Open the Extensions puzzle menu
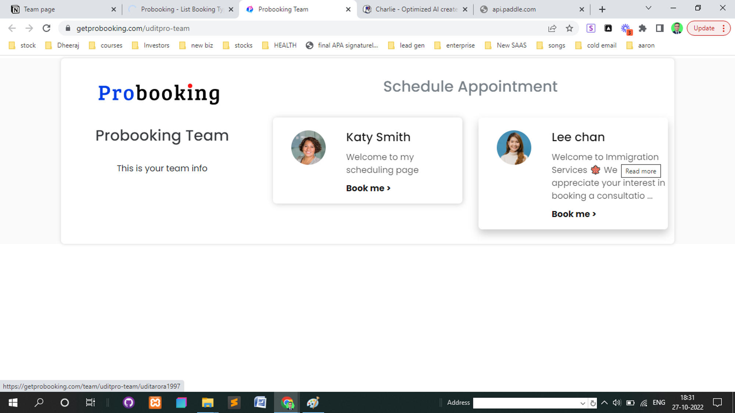This screenshot has height=413, width=735. [642, 28]
